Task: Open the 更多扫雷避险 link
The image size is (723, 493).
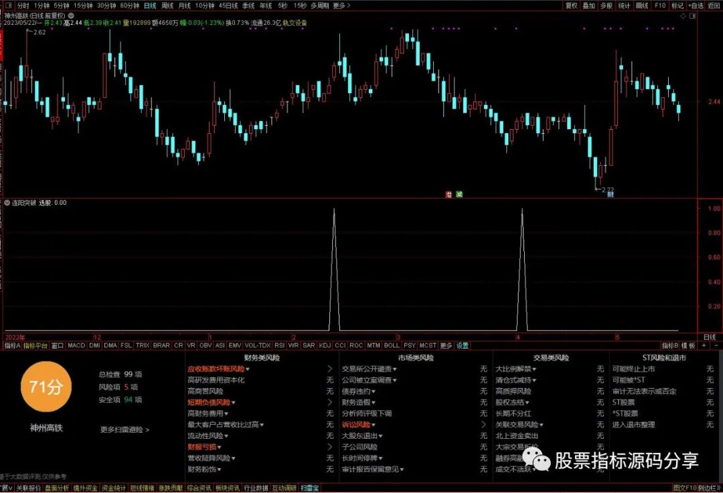Action: click(125, 429)
